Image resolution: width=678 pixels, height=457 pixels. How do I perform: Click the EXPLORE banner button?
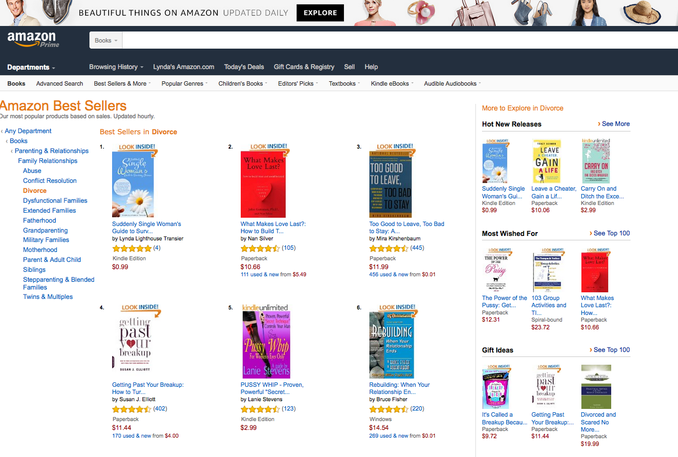[320, 13]
